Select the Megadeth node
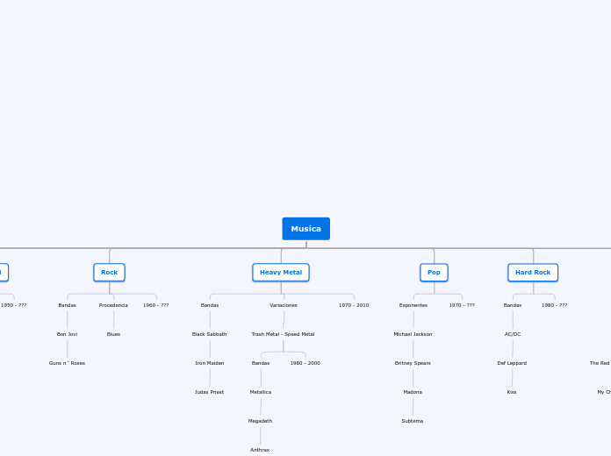Viewport: 611px width, 456px height. coord(261,421)
